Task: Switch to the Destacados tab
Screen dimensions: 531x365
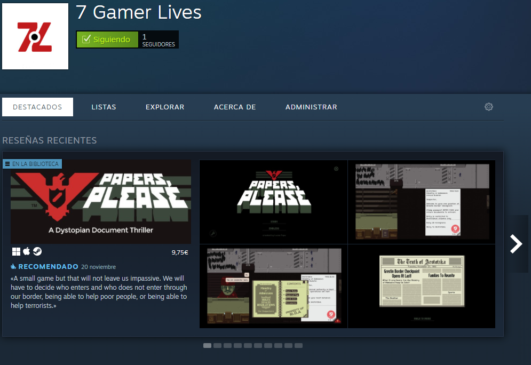Action: coord(37,107)
